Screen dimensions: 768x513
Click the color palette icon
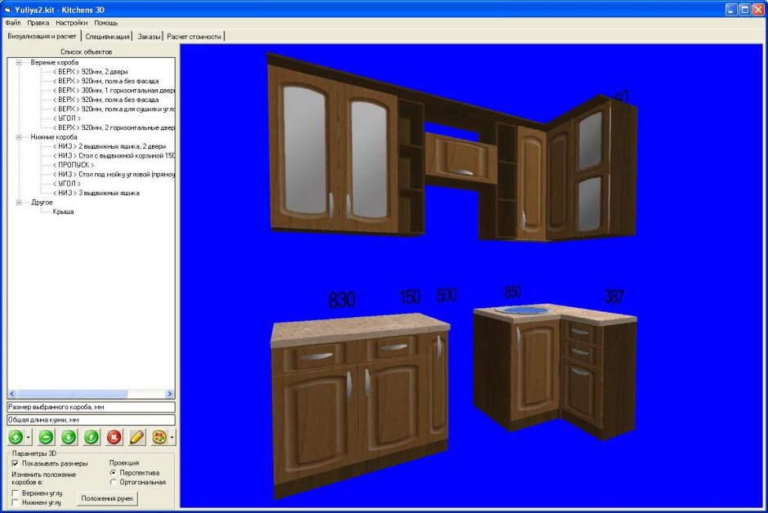(159, 437)
